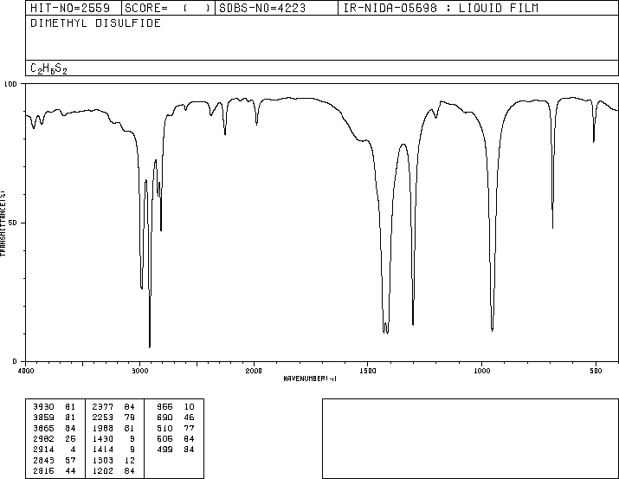Click the 0 y-axis tick label

pyautogui.click(x=15, y=361)
